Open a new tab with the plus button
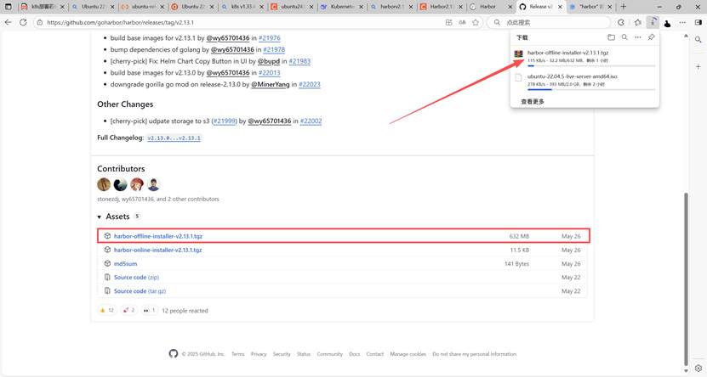The width and height of the screenshot is (707, 377). 623,6
